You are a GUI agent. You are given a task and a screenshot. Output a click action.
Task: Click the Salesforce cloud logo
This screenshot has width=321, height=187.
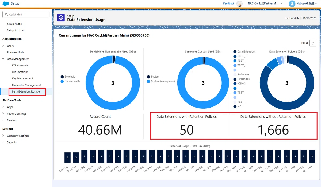[x=6, y=4]
